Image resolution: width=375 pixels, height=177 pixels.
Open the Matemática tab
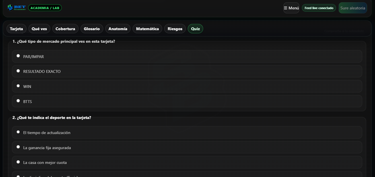click(x=147, y=28)
